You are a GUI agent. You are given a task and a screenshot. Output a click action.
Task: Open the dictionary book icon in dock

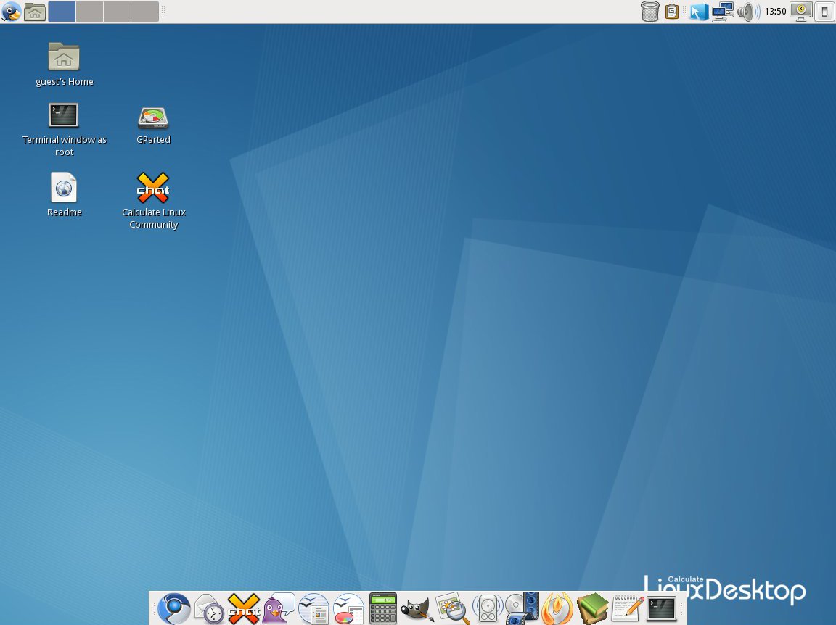coord(592,608)
